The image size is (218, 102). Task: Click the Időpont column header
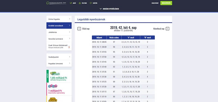coord(99,37)
